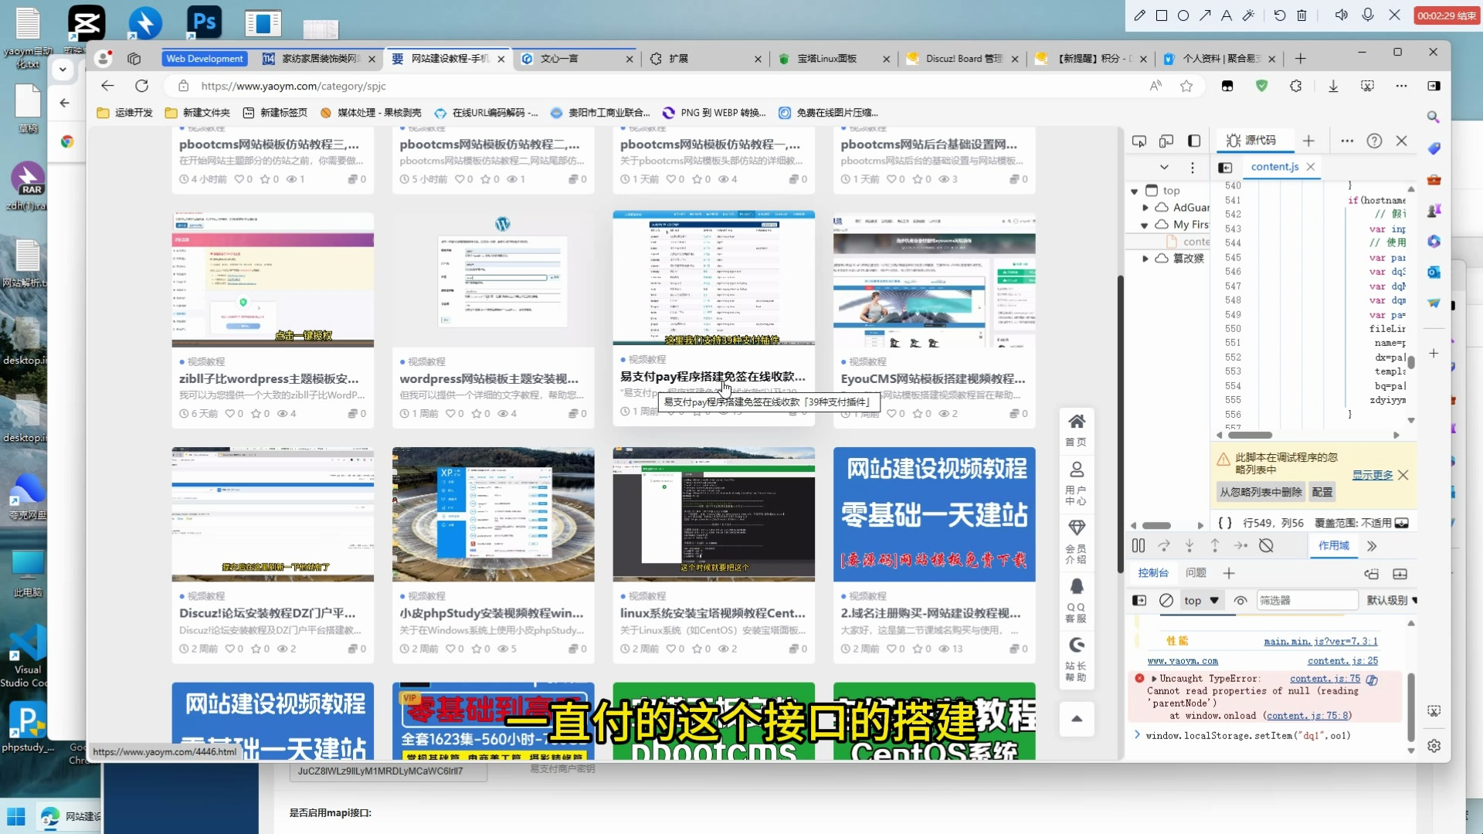Viewport: 1483px width, 834px height.
Task: Open the console context dropdown top
Action: point(1201,601)
